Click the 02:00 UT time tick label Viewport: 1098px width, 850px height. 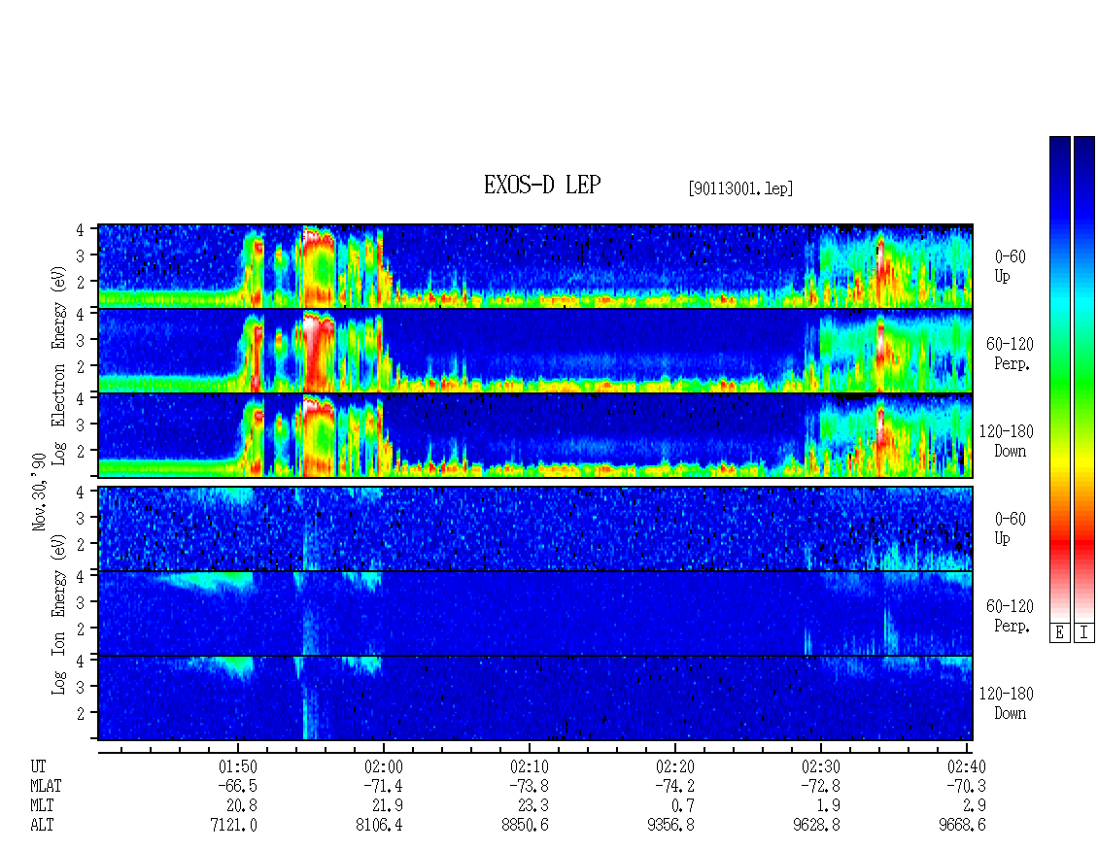pyautogui.click(x=384, y=766)
